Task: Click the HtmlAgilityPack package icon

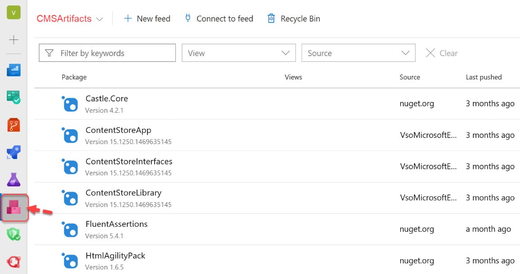Action: [70, 261]
